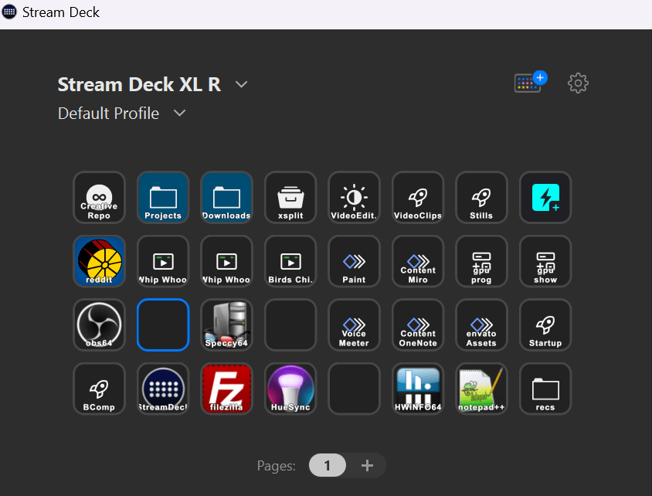Viewport: 652px width, 496px height.
Task: Select the Content OneNote key
Action: (x=418, y=325)
